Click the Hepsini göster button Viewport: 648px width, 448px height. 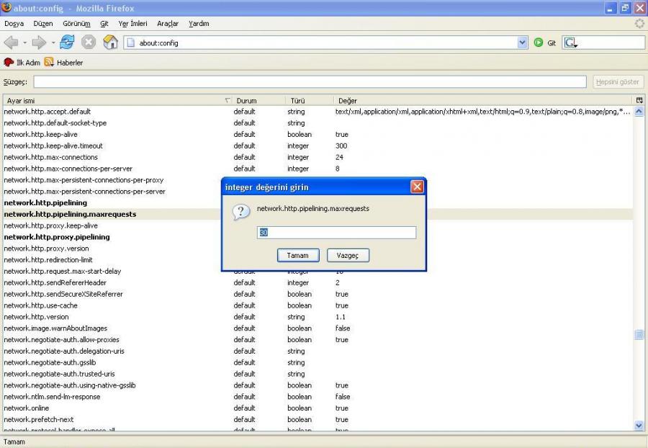[618, 82]
